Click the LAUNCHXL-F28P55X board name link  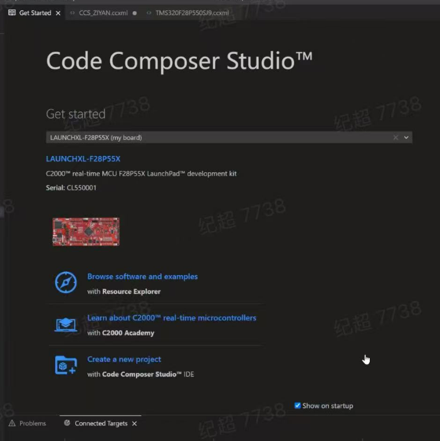83,158
